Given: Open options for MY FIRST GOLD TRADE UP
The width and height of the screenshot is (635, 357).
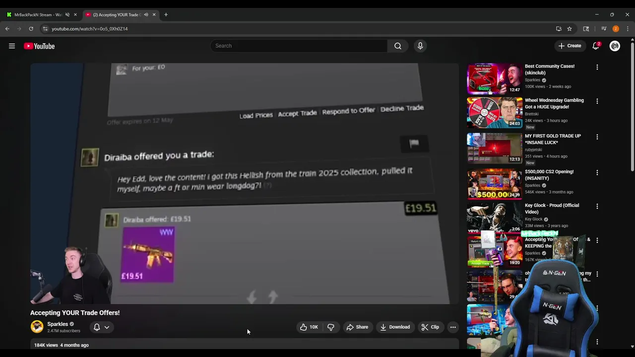Looking at the screenshot, I should [x=597, y=137].
